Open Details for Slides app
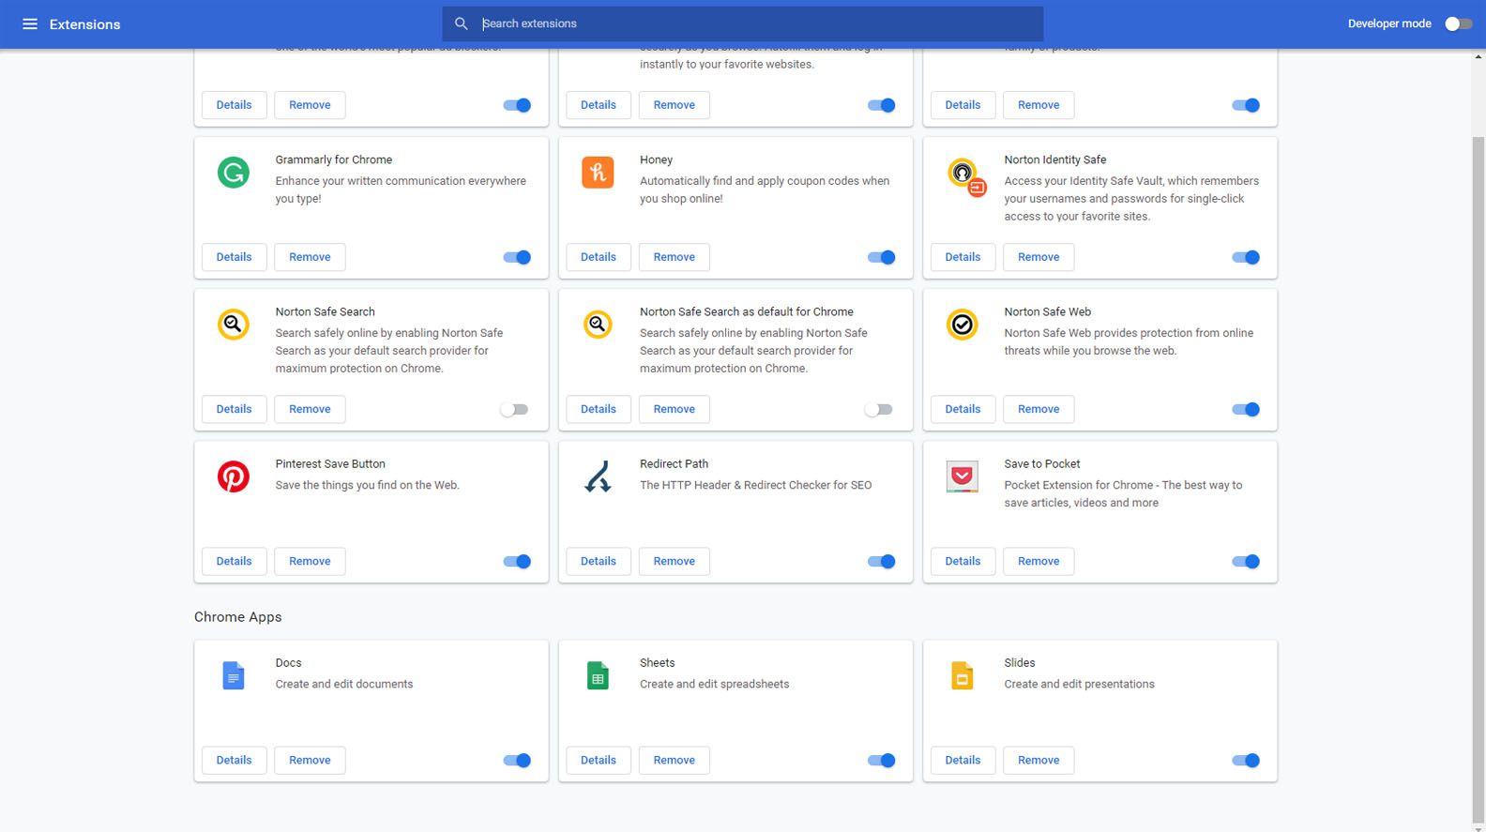 (963, 760)
